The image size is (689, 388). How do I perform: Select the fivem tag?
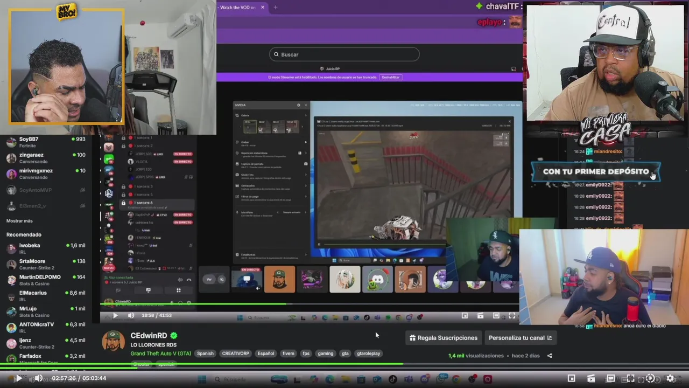click(x=289, y=354)
